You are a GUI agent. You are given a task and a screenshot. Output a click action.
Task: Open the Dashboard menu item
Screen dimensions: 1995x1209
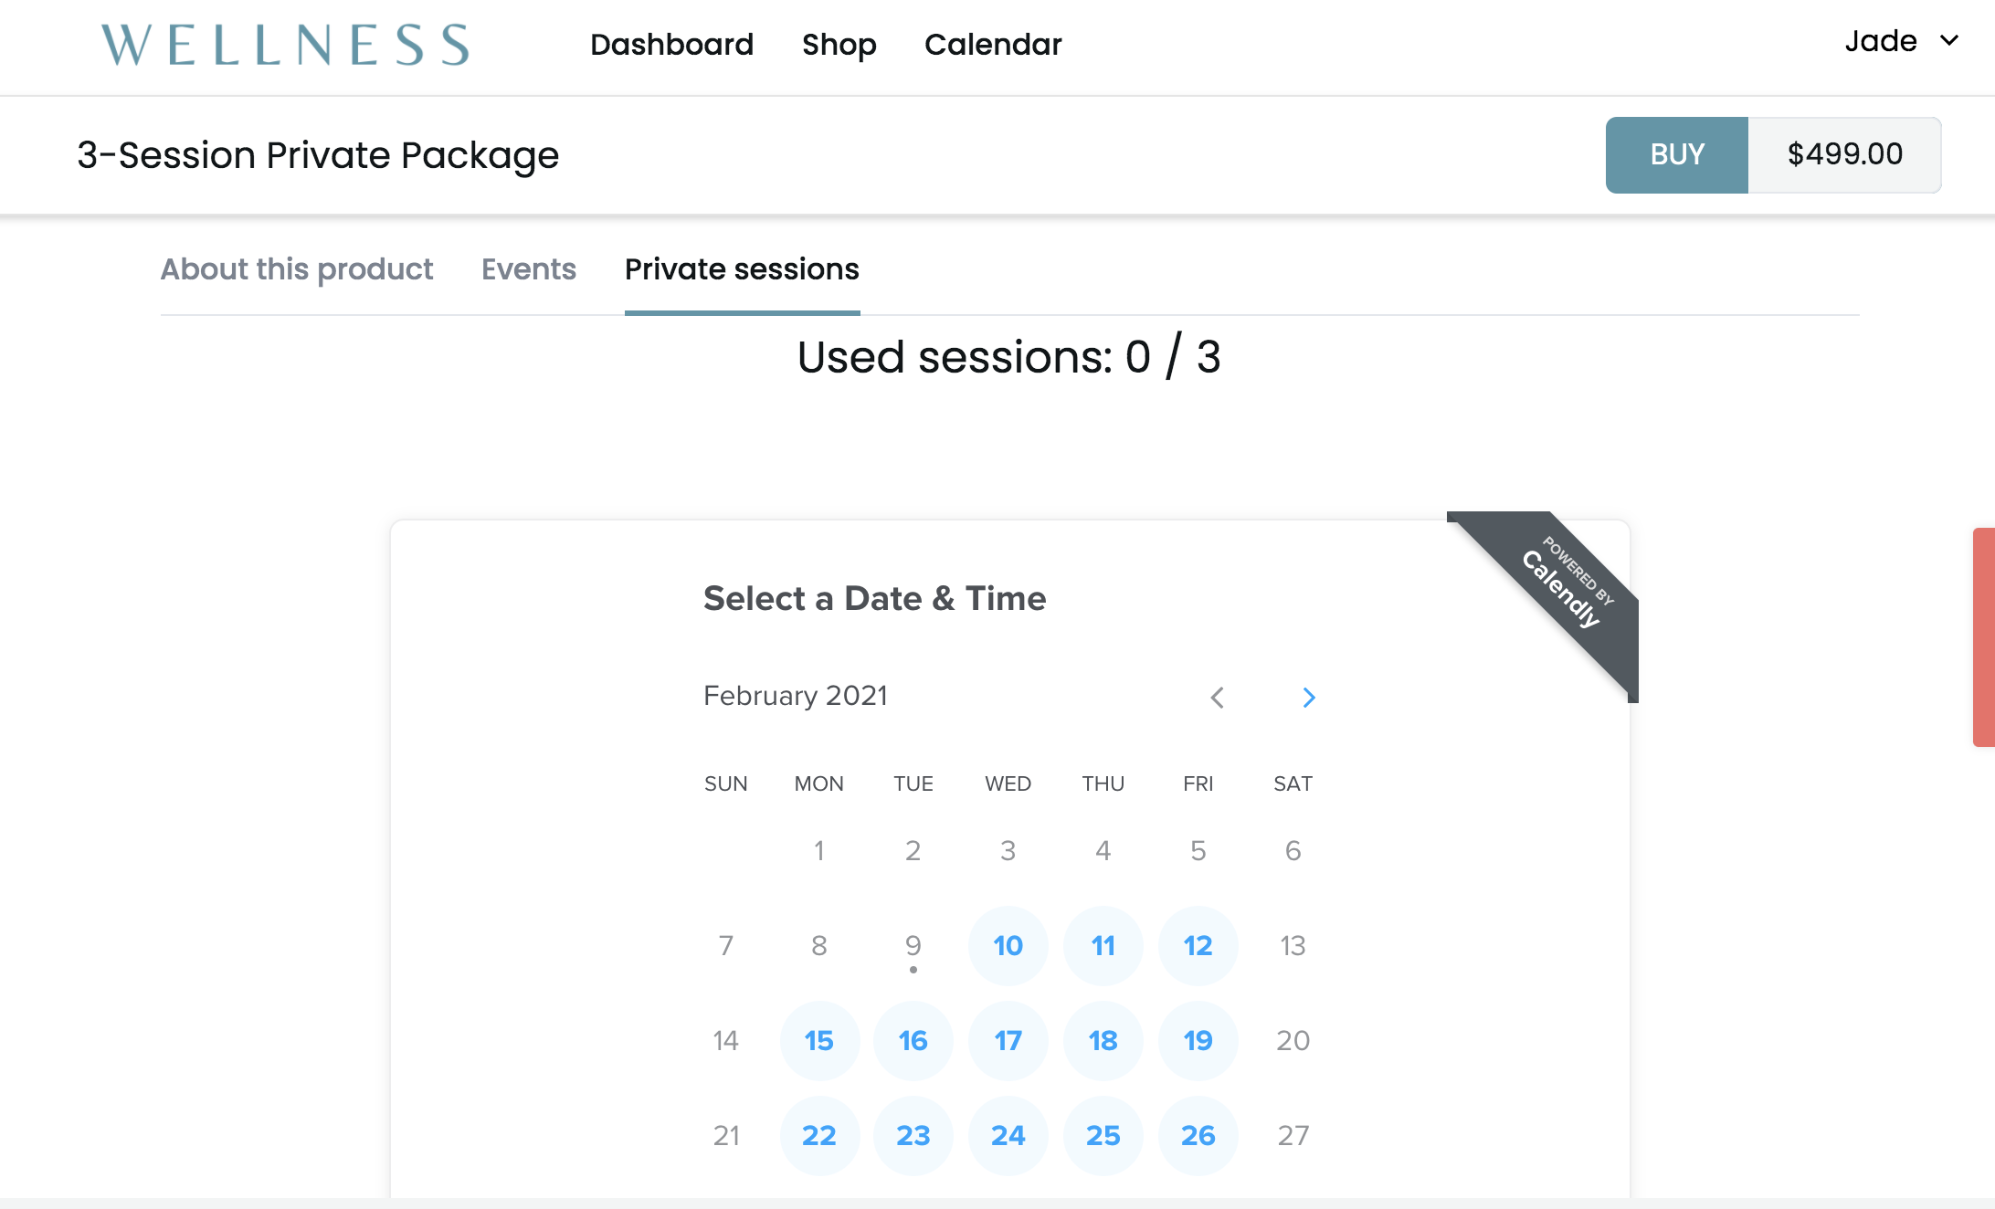pyautogui.click(x=671, y=44)
